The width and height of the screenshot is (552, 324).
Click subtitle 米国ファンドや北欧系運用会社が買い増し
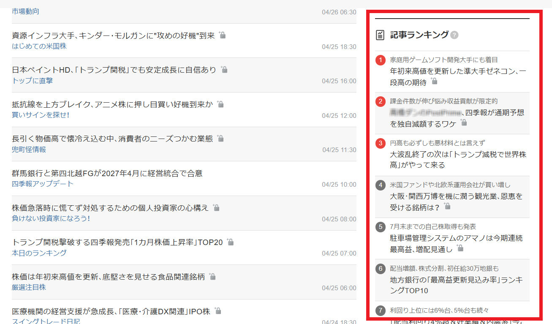450,185
